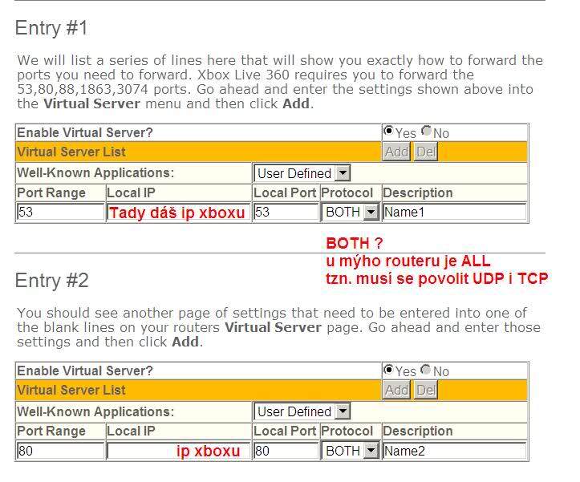The width and height of the screenshot is (580, 482).
Task: Click Port Range field containing 53
Action: click(60, 213)
